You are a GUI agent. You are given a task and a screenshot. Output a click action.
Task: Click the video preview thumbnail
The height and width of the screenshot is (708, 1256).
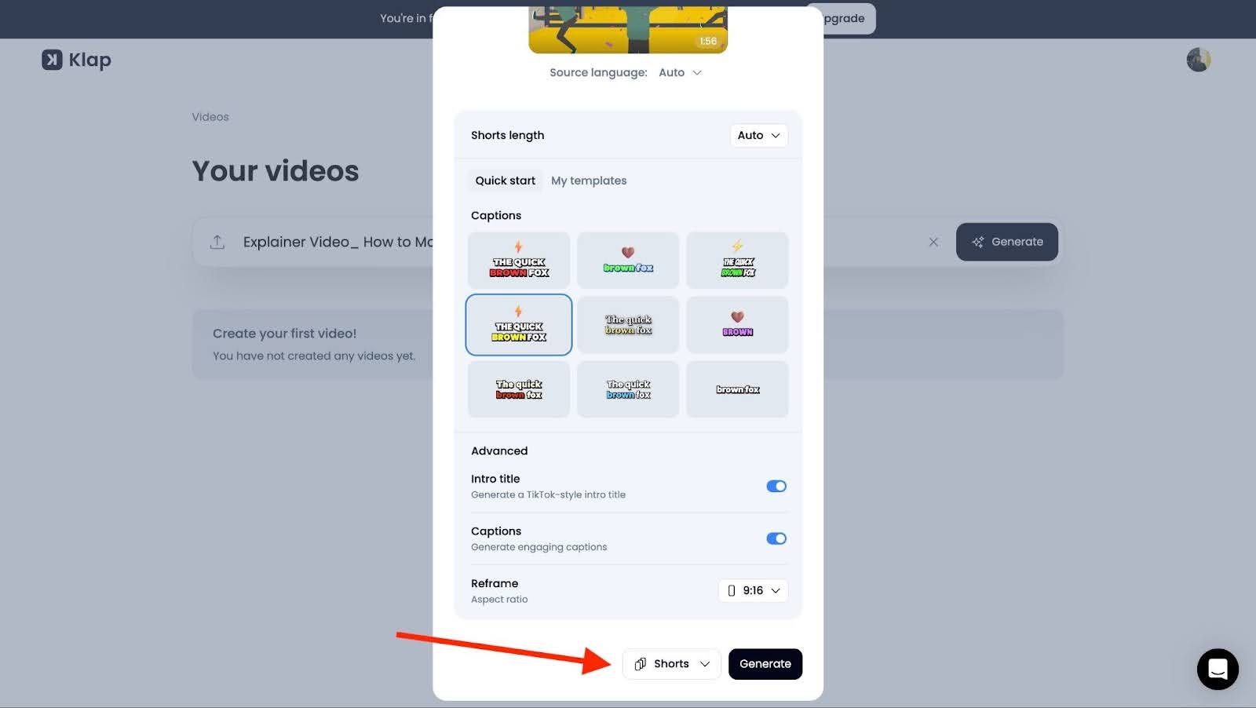point(628,30)
